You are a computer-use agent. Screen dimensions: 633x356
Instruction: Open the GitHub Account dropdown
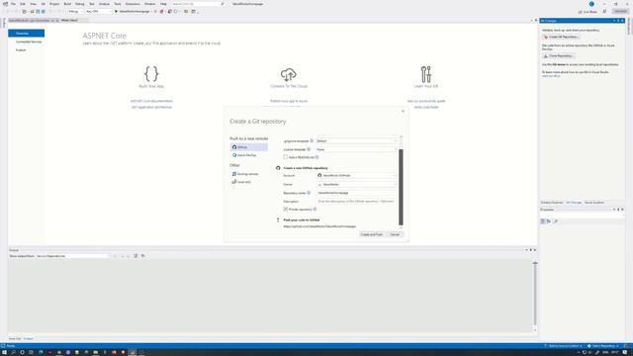(356, 176)
